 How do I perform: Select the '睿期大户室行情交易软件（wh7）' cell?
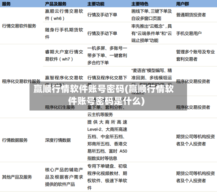(x=64, y=55)
